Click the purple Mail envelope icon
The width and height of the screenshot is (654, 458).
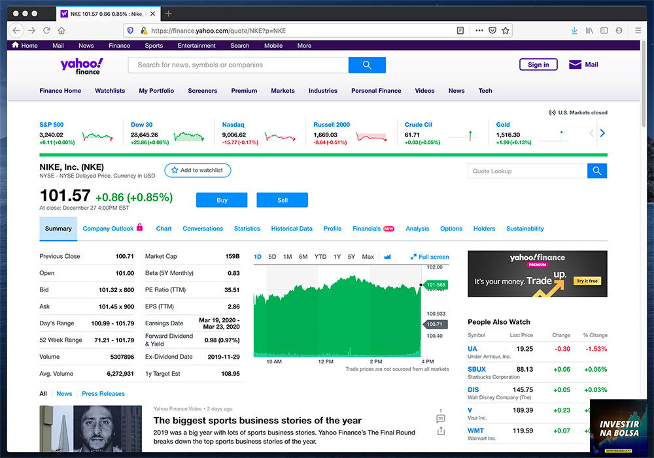(x=575, y=65)
